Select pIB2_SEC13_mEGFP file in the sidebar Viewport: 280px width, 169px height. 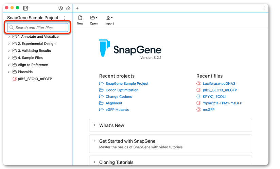click(32, 79)
